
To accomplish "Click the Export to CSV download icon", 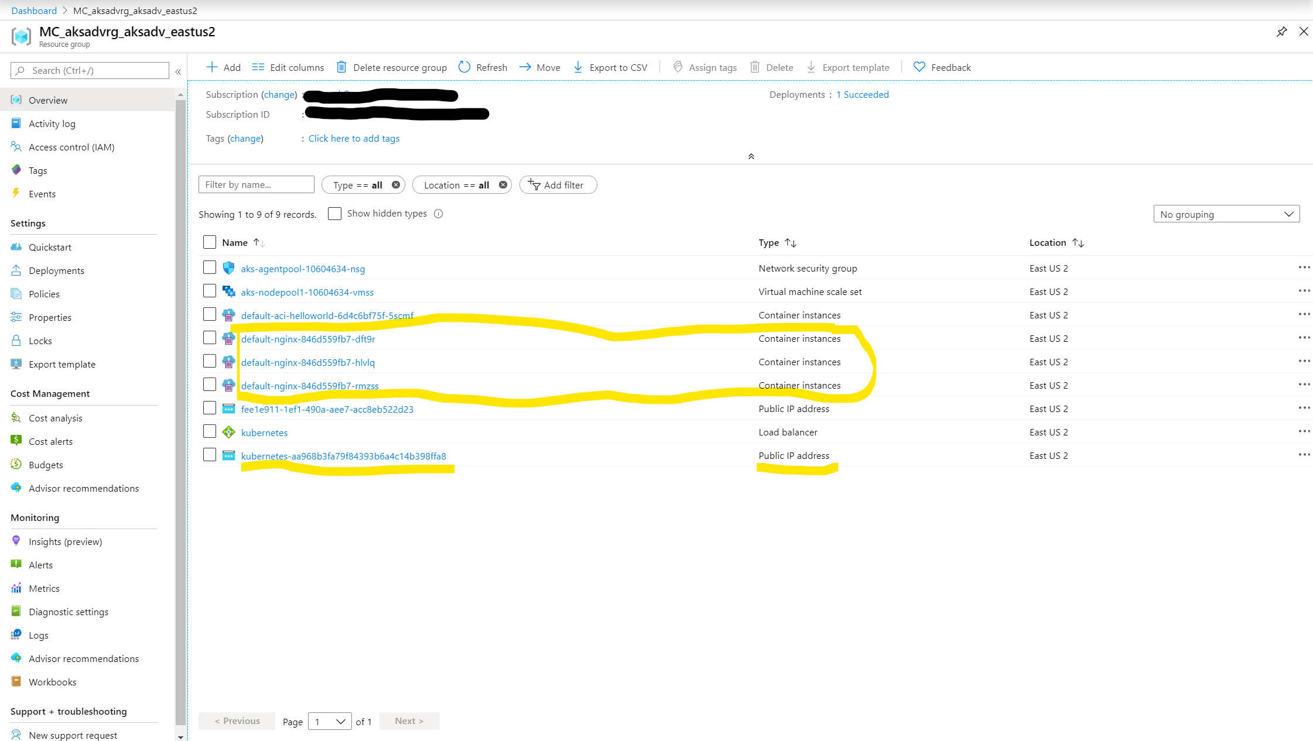I will (x=578, y=67).
